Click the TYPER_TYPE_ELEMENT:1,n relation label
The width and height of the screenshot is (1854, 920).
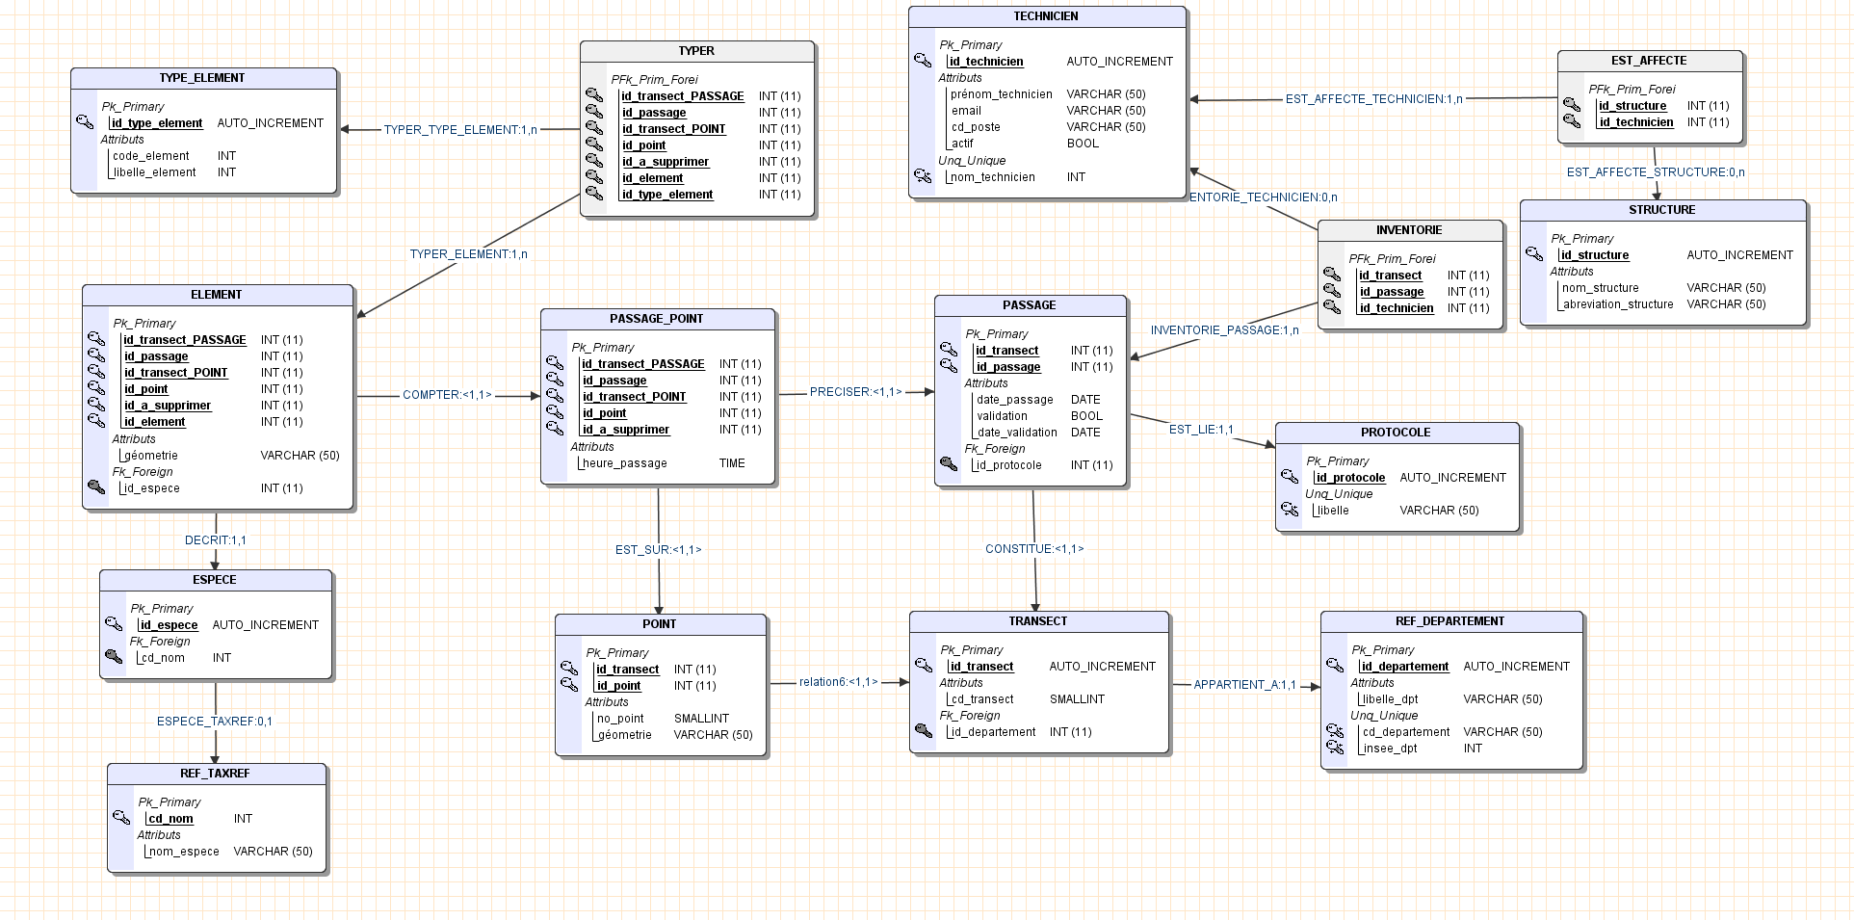(460, 130)
